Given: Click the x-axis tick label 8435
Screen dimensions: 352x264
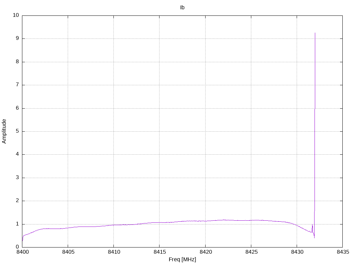Looking at the screenshot, I should coord(343,252).
